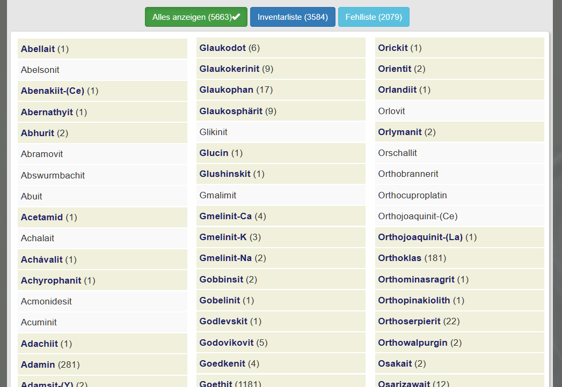Viewport: 562px width, 387px height.
Task: Open the Abelsonit list entry
Action: pos(40,70)
